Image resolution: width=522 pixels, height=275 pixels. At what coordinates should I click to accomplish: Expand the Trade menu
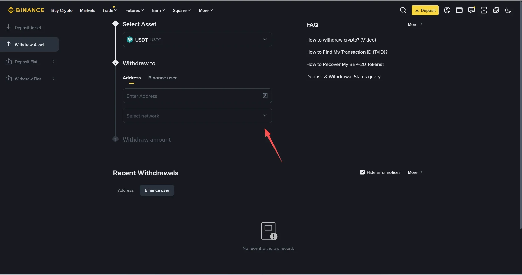tap(110, 10)
